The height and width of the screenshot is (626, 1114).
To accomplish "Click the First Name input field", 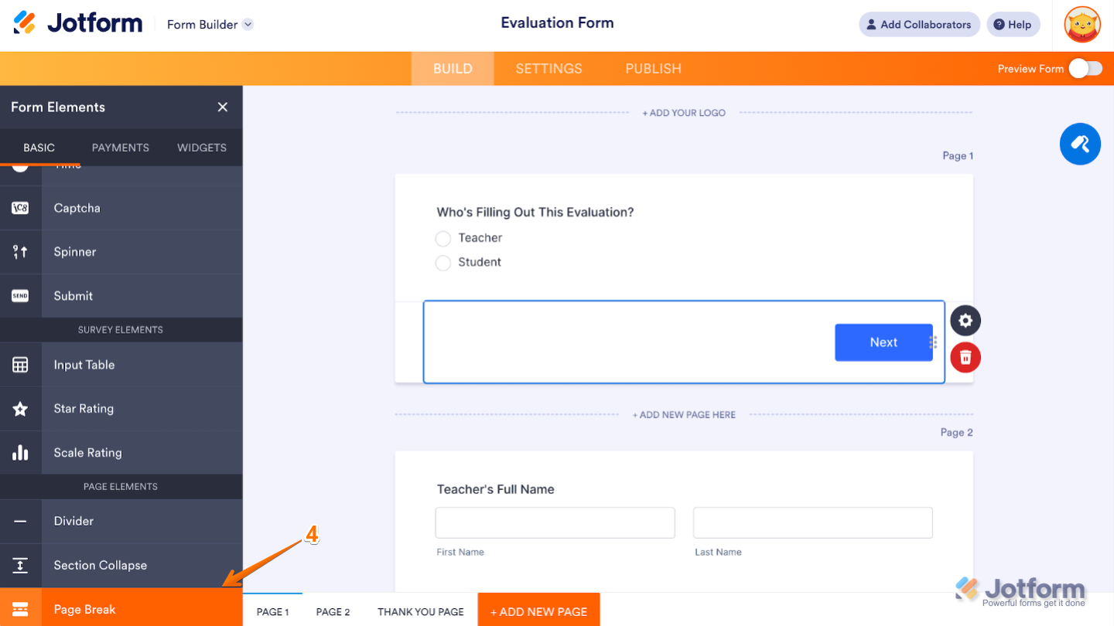I will 555,522.
